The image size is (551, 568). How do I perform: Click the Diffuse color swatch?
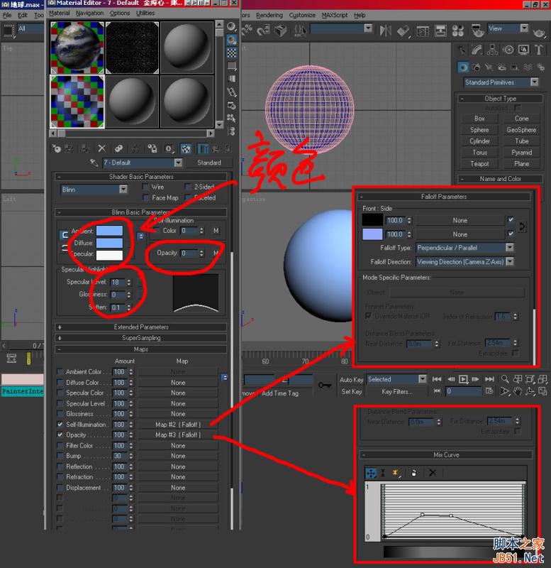(109, 243)
